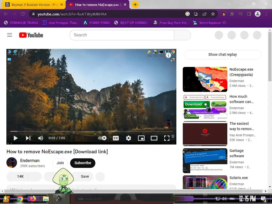Switch to Rayman 3 Russian Version tab
The image size is (272, 204).
[34, 5]
